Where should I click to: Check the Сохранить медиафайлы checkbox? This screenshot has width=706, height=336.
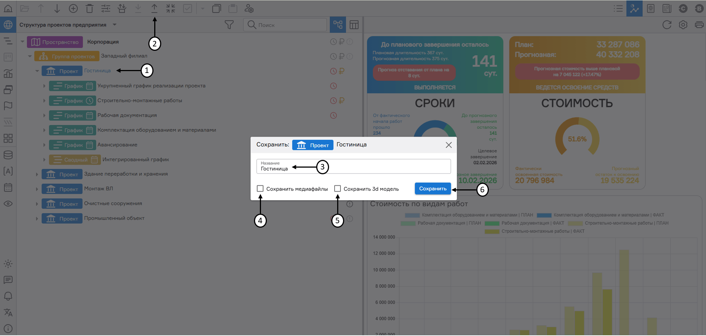click(260, 188)
